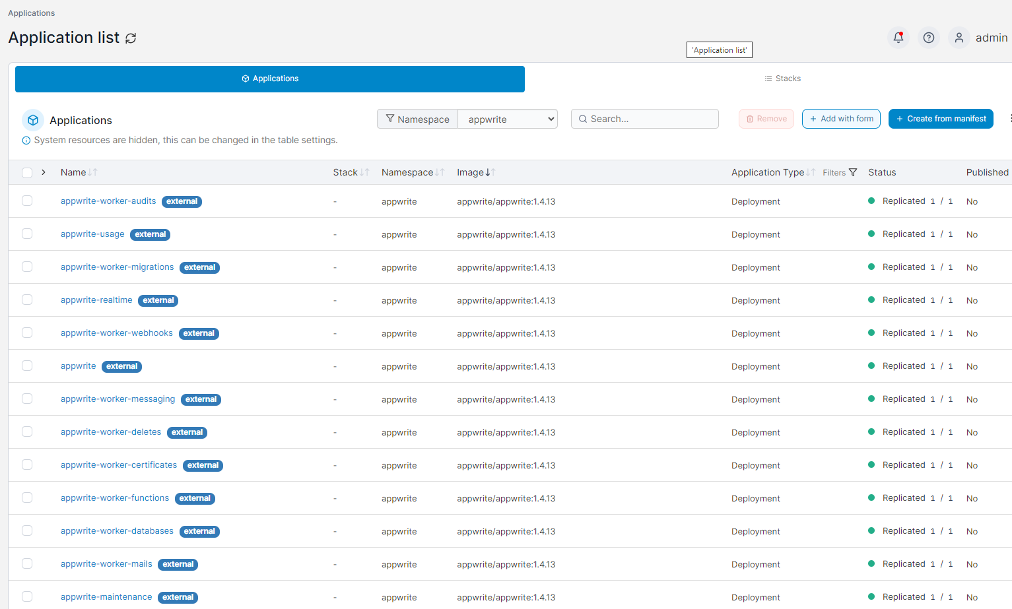Open appwrite-maintenance application link
Viewport: 1012px width, 609px height.
click(x=106, y=597)
